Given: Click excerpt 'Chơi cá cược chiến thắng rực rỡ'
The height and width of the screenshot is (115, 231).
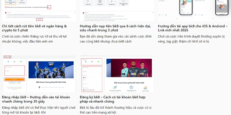Looking at the screenshot, I should click(34, 39).
